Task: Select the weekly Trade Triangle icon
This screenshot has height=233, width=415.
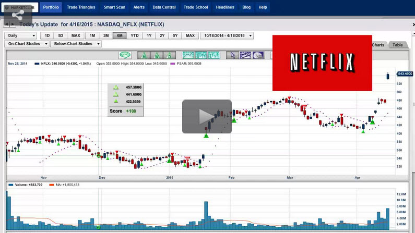Action: click(155, 55)
